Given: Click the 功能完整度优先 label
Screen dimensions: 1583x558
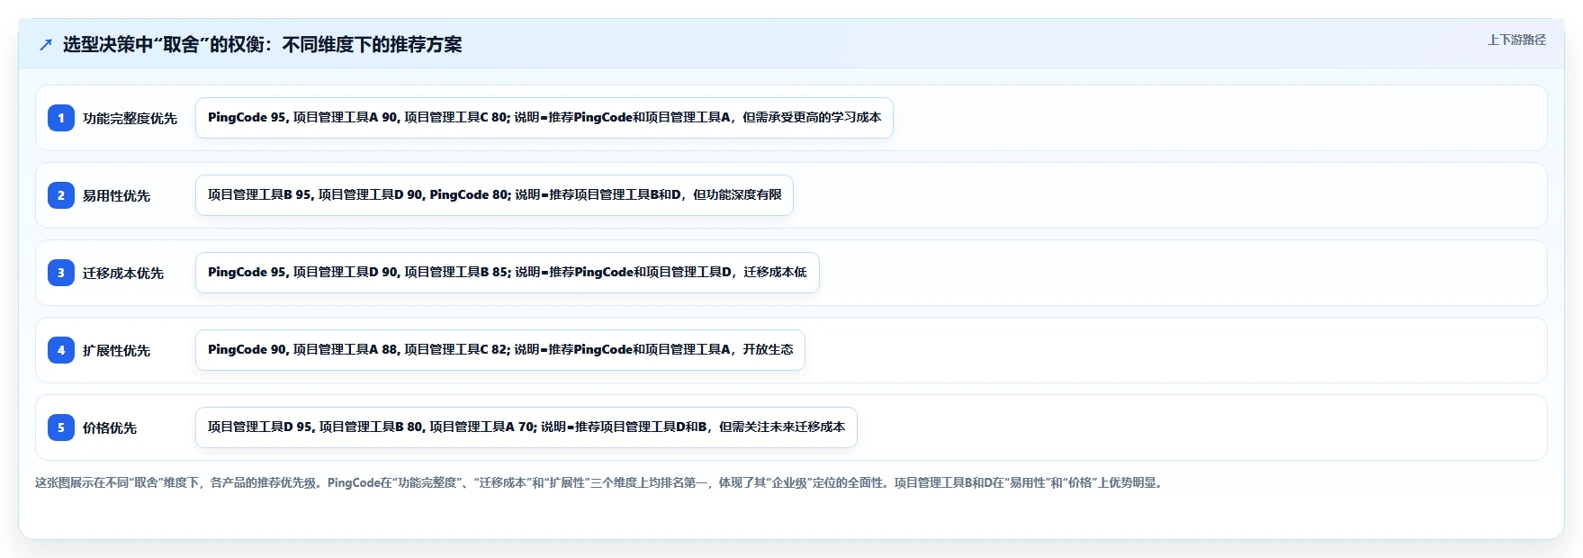Looking at the screenshot, I should (x=130, y=118).
